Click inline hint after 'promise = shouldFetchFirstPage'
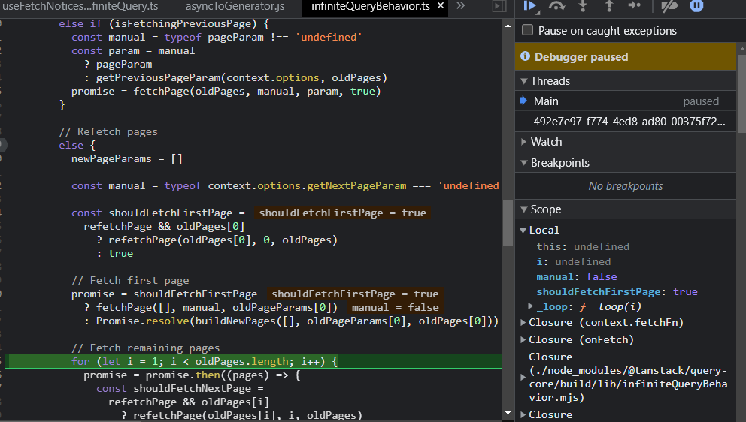 coord(355,294)
